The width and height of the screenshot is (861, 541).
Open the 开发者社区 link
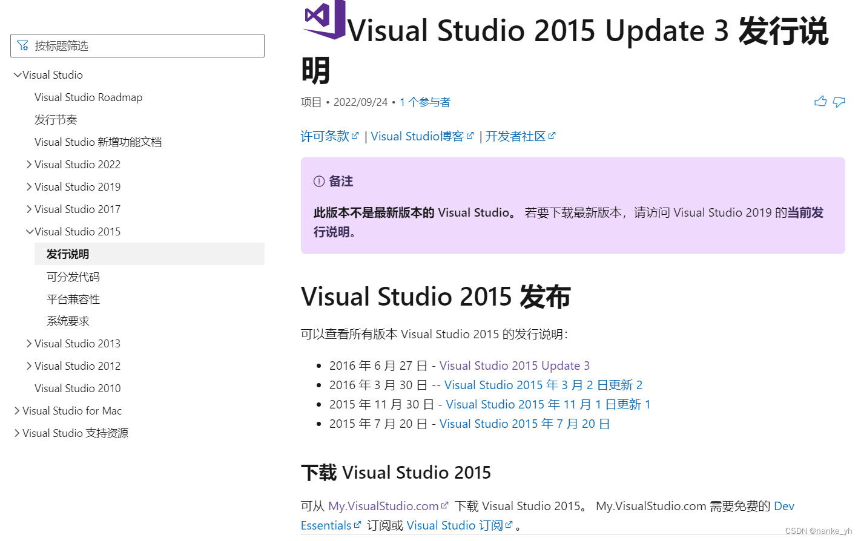516,136
